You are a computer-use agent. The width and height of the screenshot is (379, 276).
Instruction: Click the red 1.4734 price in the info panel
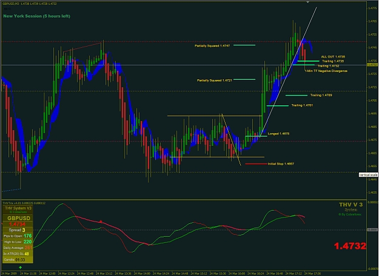point(17,224)
